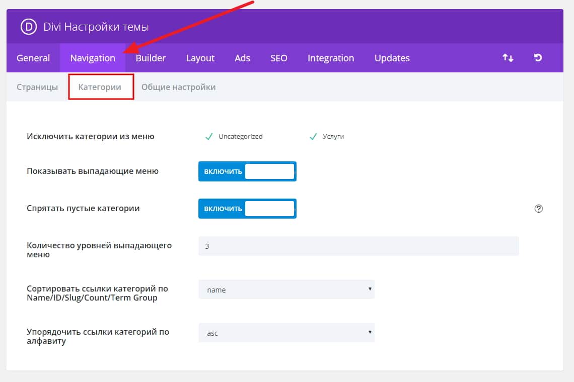This screenshot has height=382, width=574.
Task: Select the Integration tab
Action: [331, 58]
